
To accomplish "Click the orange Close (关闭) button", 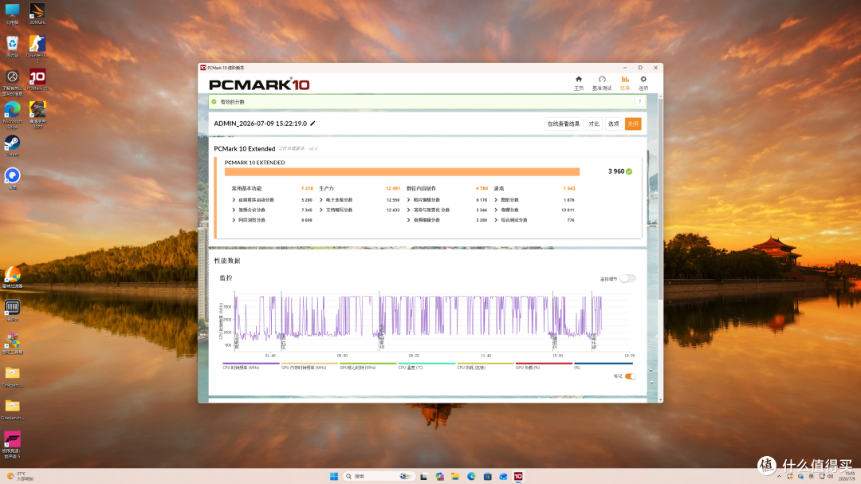I will click(632, 124).
